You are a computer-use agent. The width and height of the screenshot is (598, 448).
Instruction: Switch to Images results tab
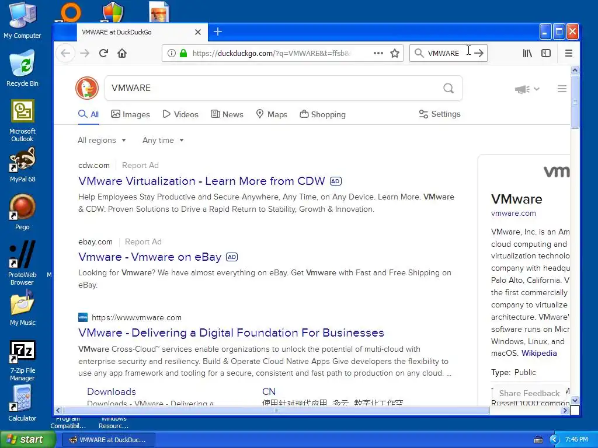click(130, 114)
